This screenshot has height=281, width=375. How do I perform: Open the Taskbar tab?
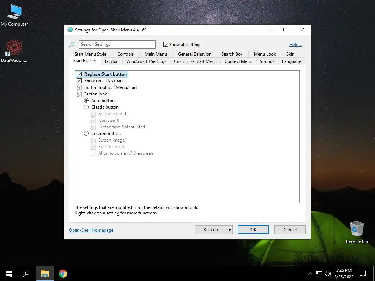tap(111, 61)
